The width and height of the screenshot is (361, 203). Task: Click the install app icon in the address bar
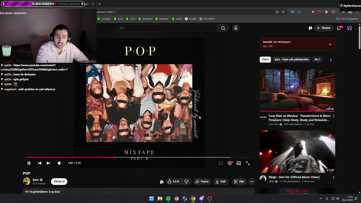[277, 12]
